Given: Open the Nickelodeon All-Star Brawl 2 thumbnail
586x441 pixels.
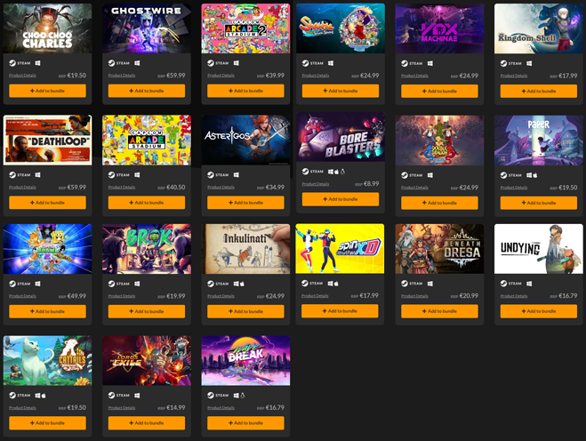Looking at the screenshot, I should [47, 249].
